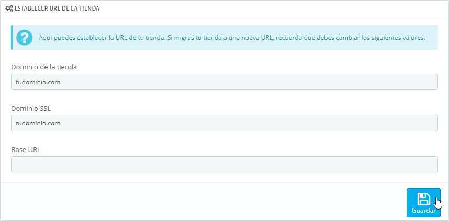The image size is (449, 221).
Task: Click the Dominio SSL input field
Action: pyautogui.click(x=224, y=123)
